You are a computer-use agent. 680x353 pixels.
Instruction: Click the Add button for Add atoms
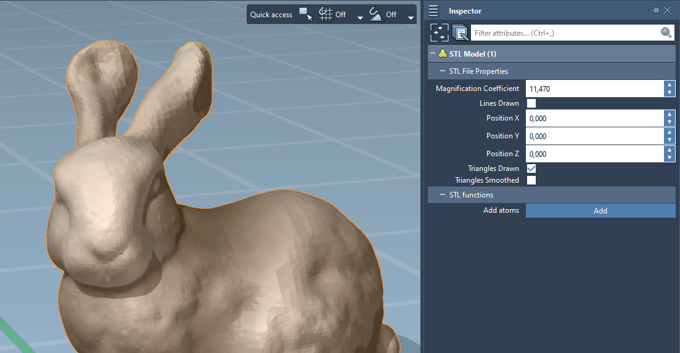tap(600, 211)
